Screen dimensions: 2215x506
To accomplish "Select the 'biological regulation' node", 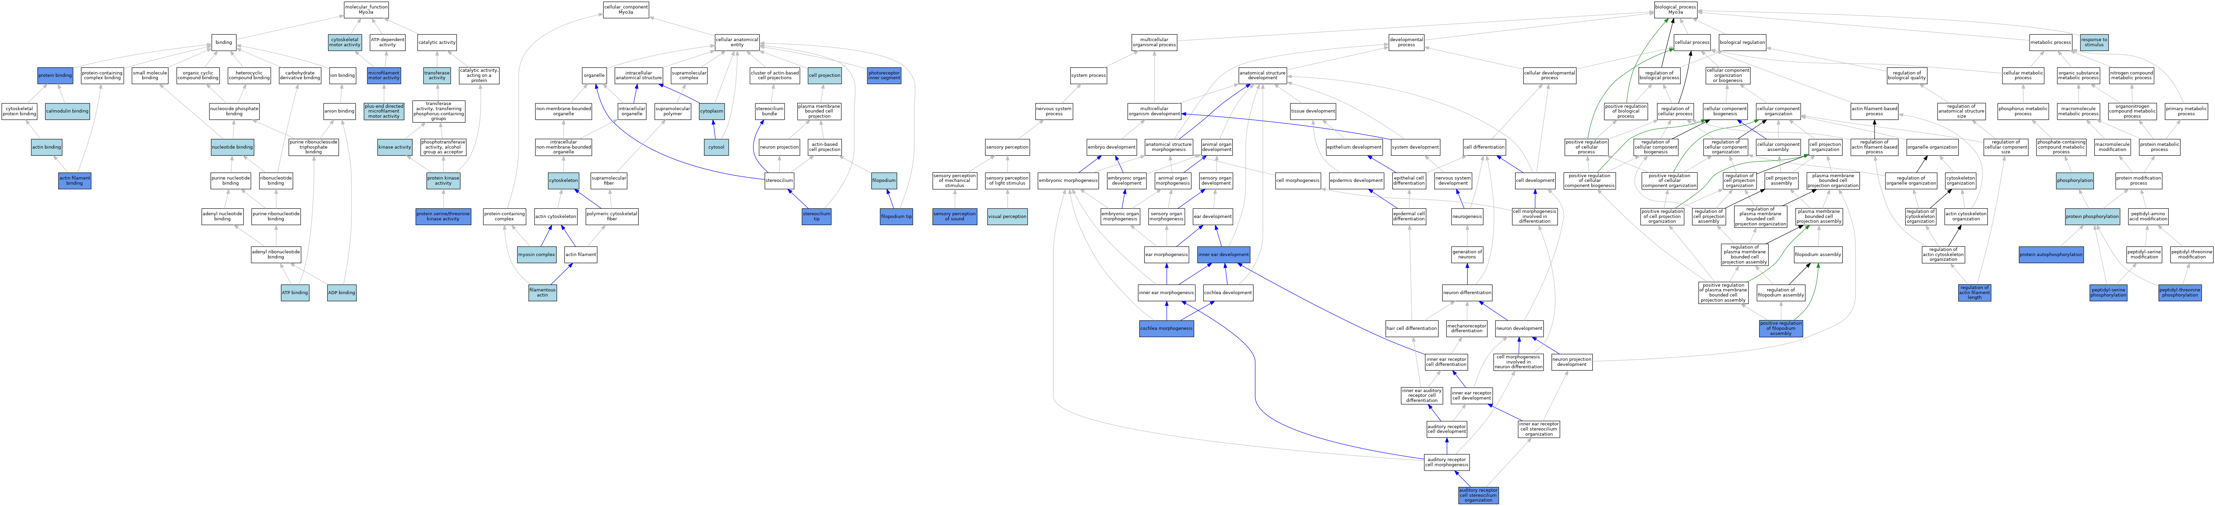I will coord(1742,42).
